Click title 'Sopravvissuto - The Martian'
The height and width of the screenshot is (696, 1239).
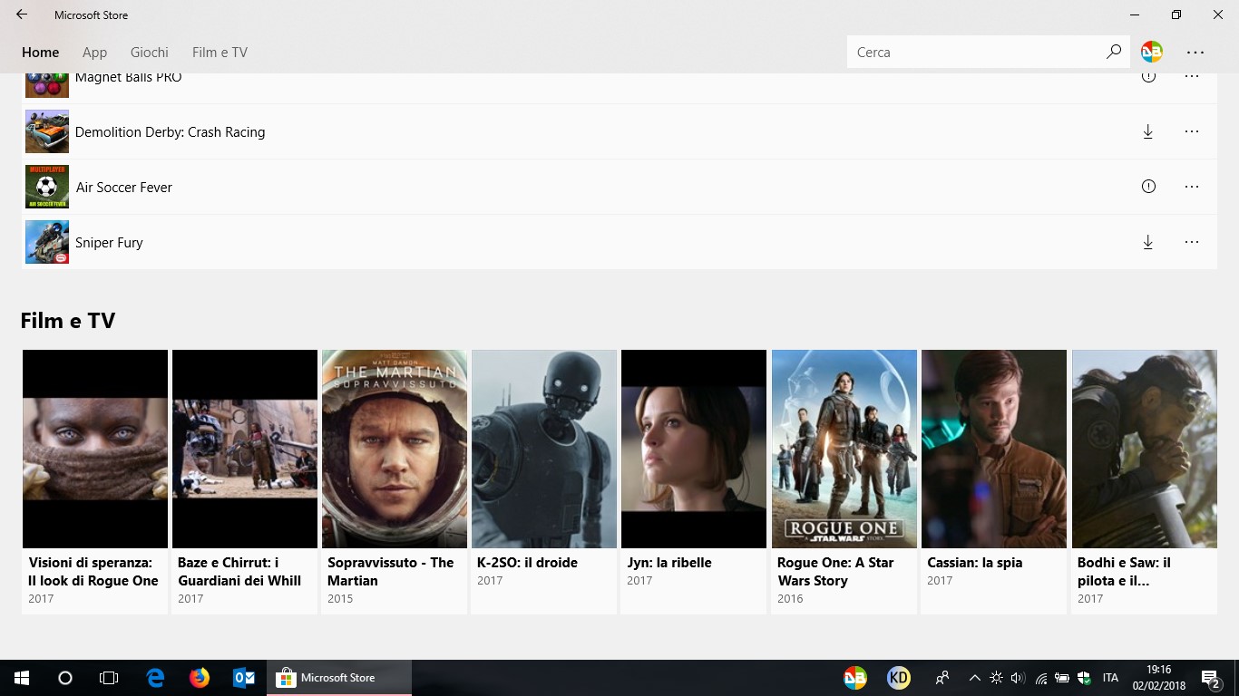(x=391, y=572)
